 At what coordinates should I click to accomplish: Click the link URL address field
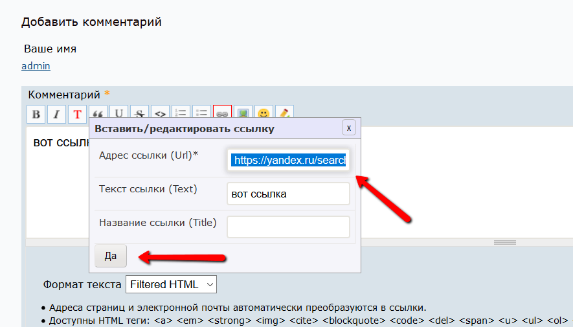point(288,160)
